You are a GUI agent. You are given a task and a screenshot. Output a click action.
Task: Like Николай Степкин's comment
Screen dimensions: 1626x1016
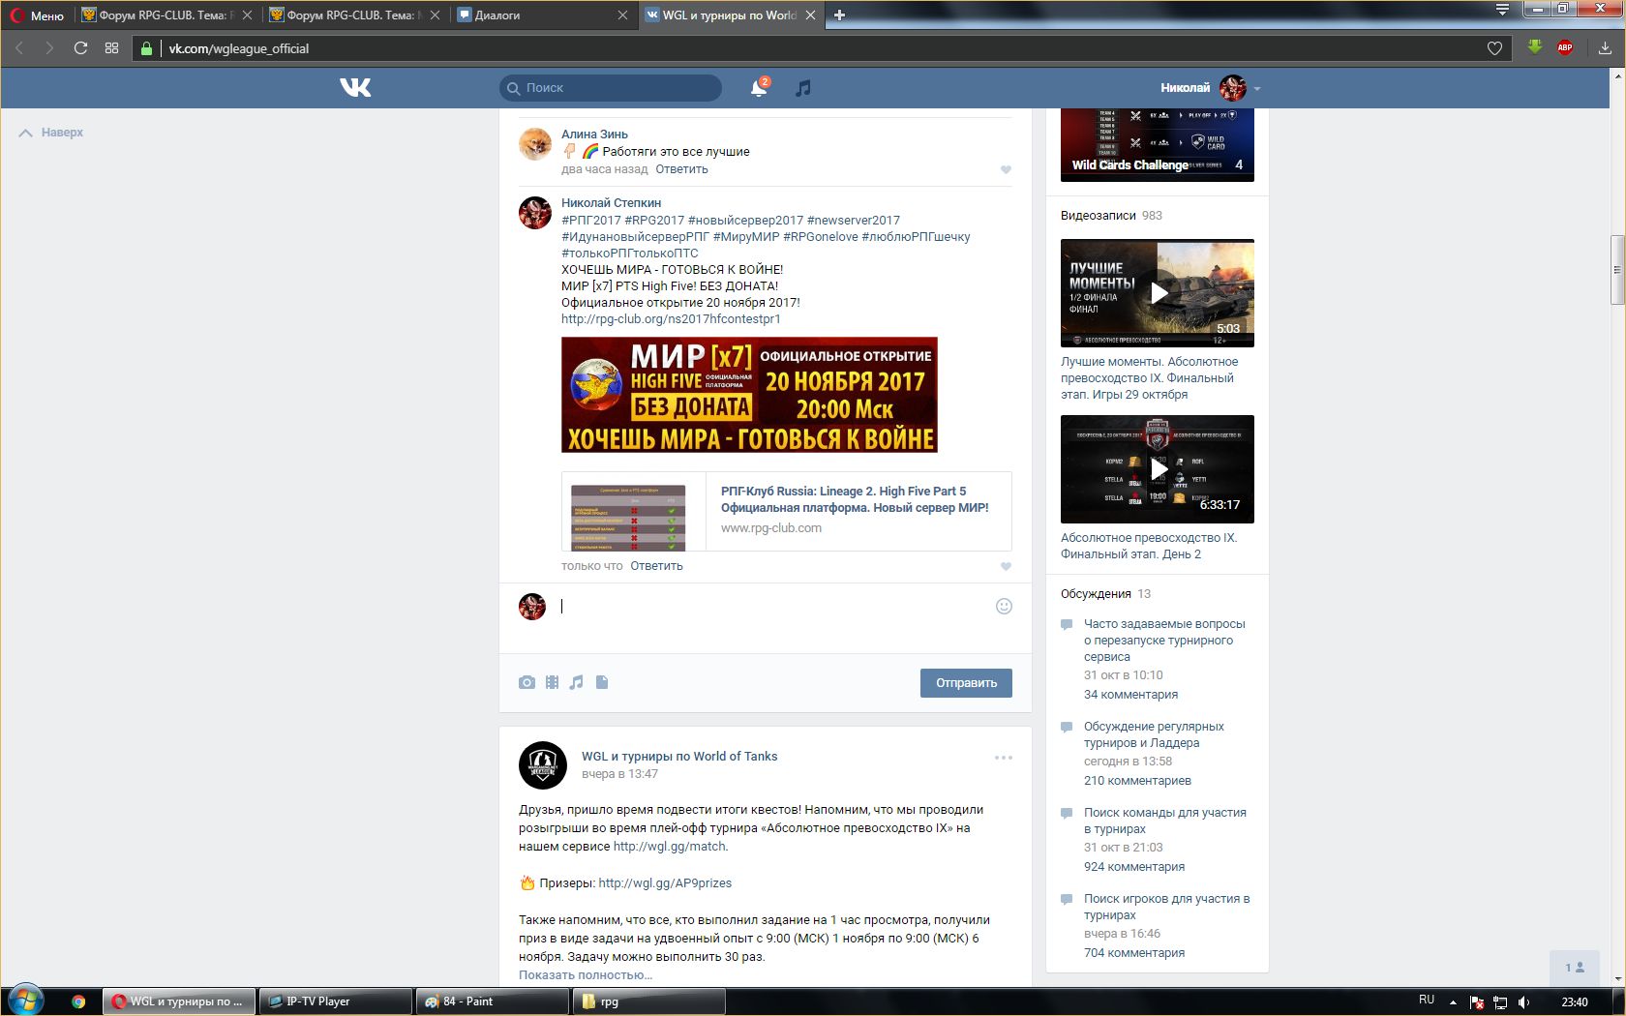pos(1006,566)
